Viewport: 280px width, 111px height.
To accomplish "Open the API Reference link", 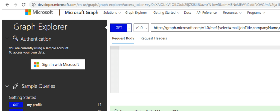I will coord(206,13).
